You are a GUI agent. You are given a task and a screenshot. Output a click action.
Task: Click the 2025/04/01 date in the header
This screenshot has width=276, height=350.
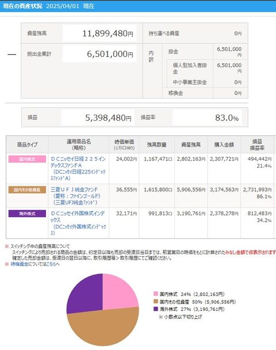coord(63,6)
